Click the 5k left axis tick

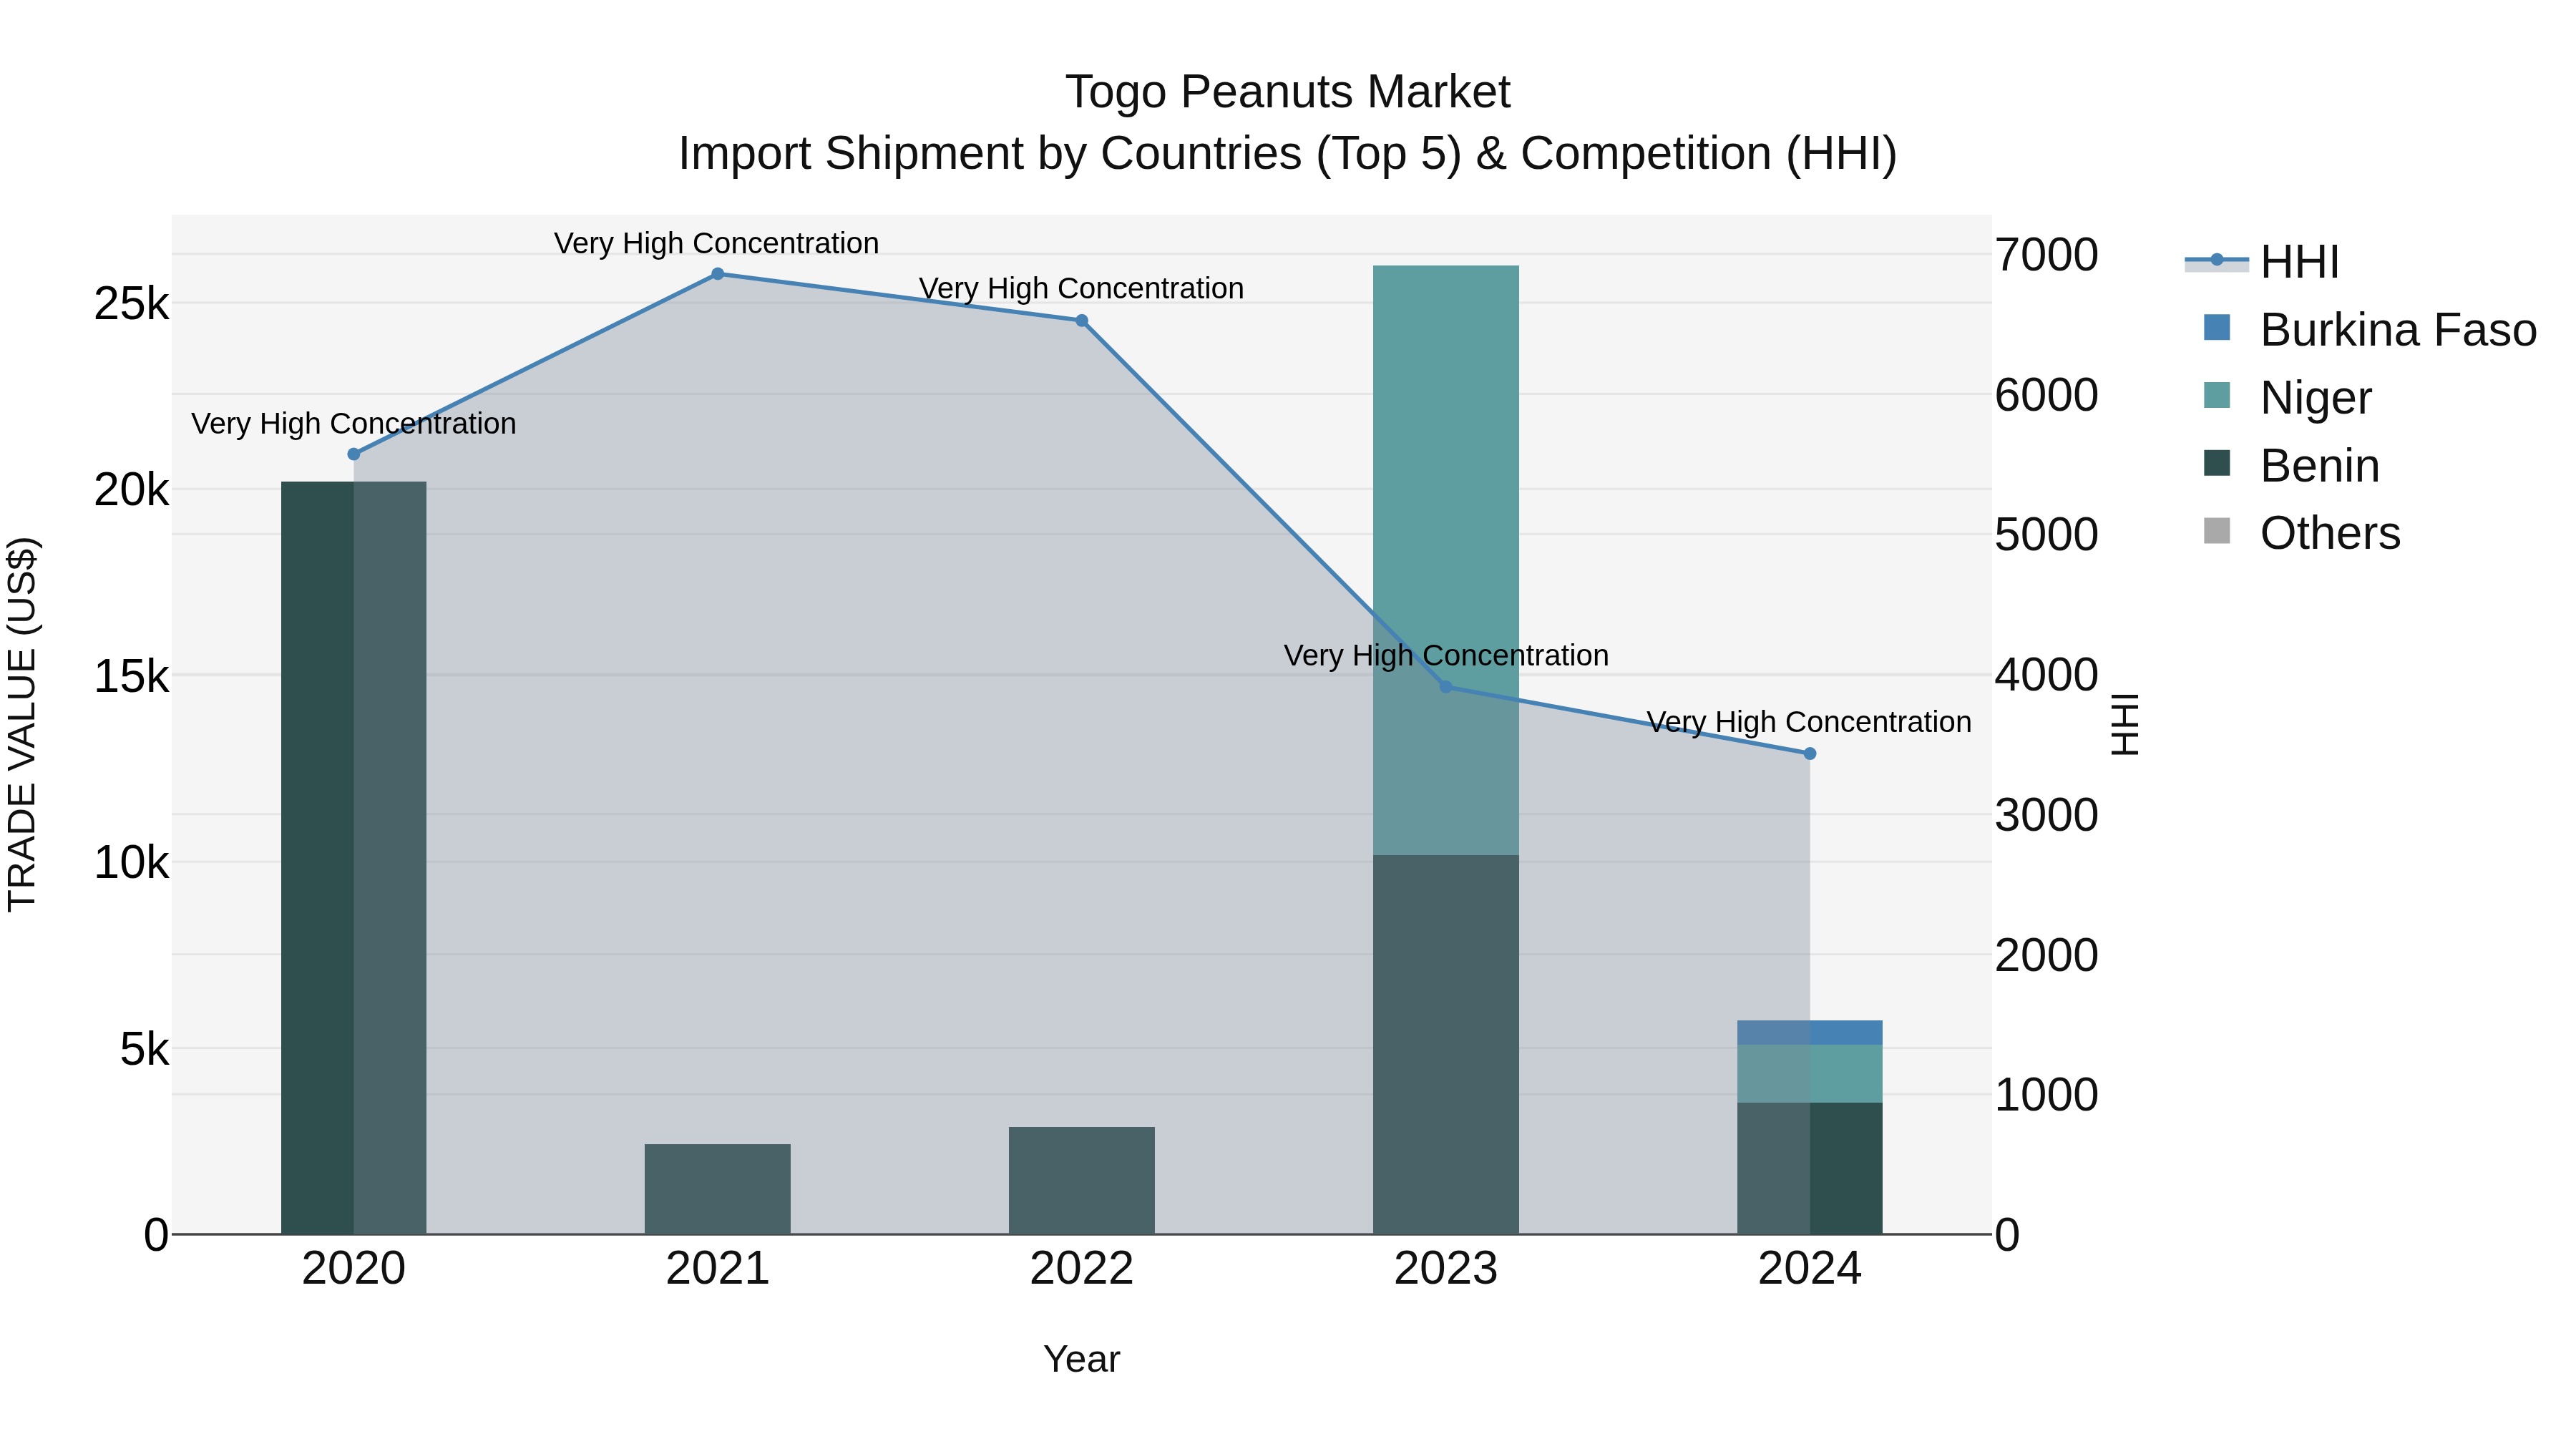144,1050
